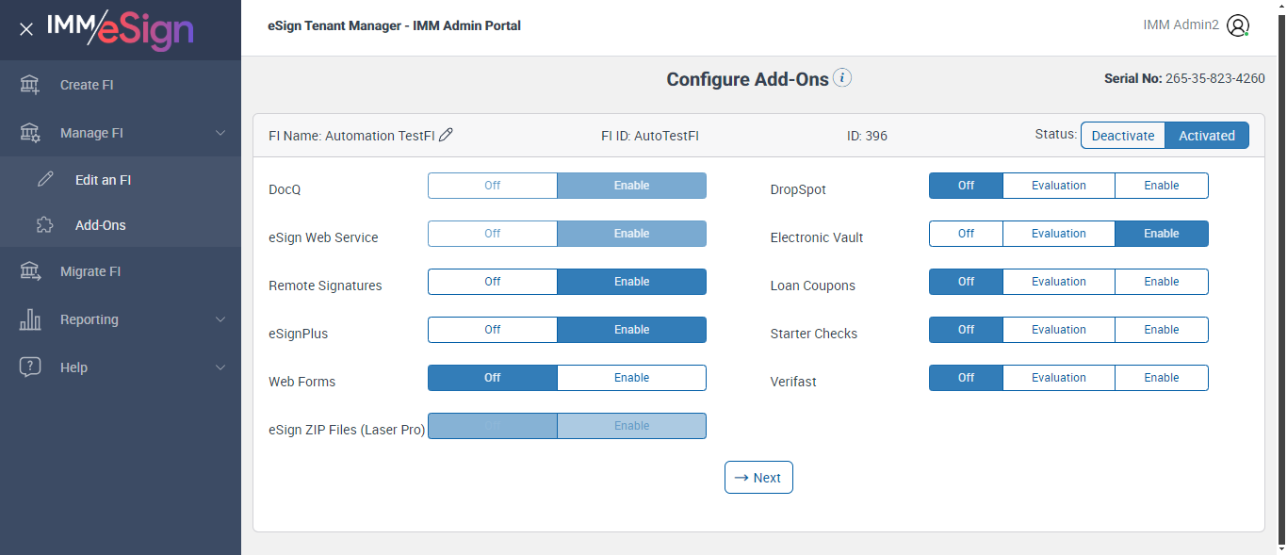The height and width of the screenshot is (555, 1287).
Task: Switch Electronic Vault to Off
Action: tap(966, 234)
